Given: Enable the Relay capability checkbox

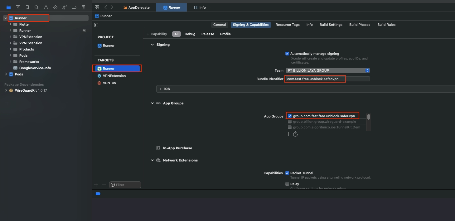Looking at the screenshot, I should [x=287, y=184].
